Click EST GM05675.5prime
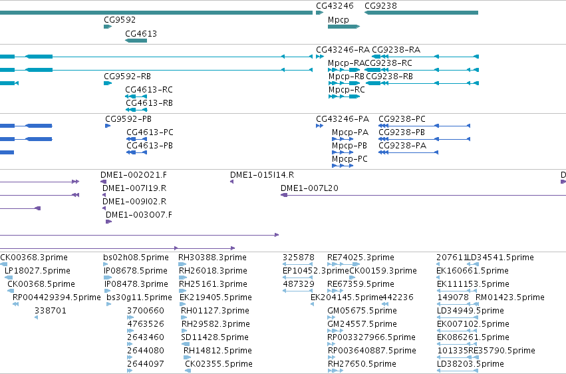Screen dimensions: 566x374 point(362,311)
